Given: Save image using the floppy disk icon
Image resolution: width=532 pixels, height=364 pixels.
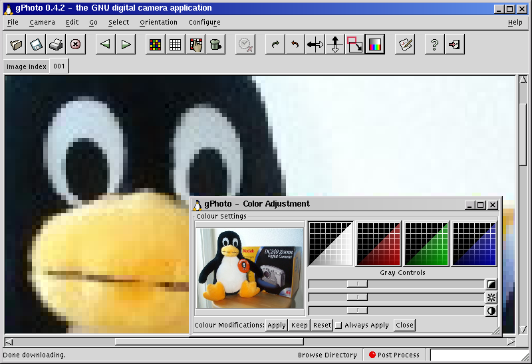Looking at the screenshot, I should [x=36, y=44].
